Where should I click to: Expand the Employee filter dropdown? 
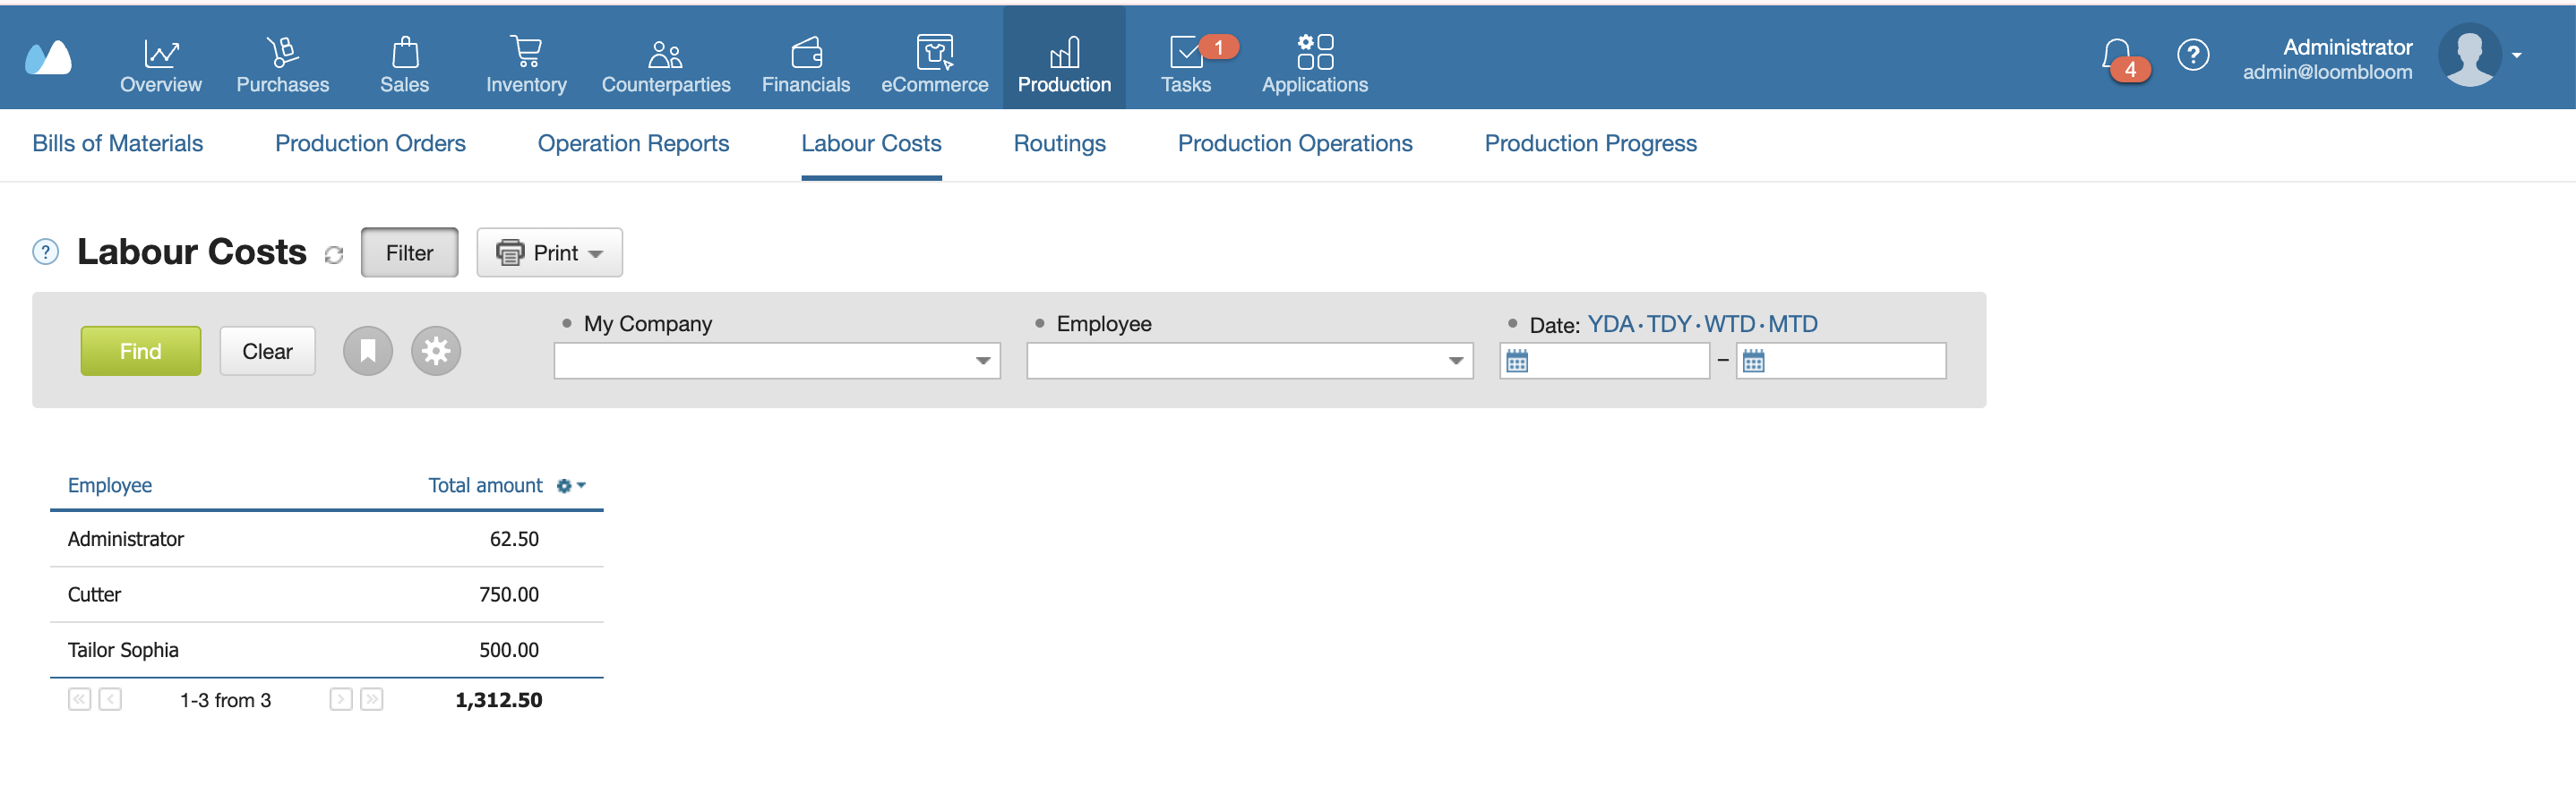click(x=1249, y=361)
